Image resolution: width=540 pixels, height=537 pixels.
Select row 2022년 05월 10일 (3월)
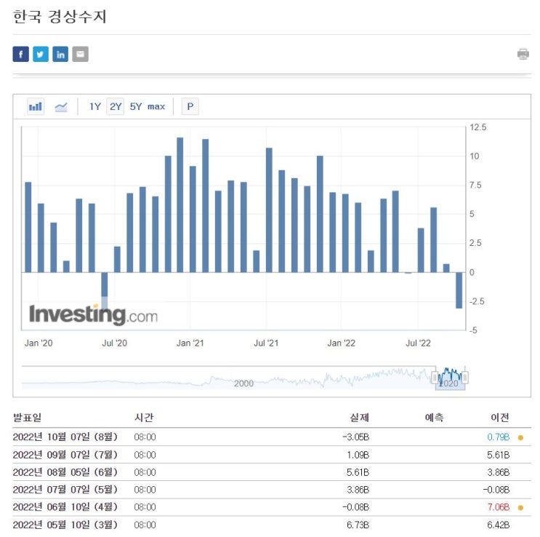272,525
